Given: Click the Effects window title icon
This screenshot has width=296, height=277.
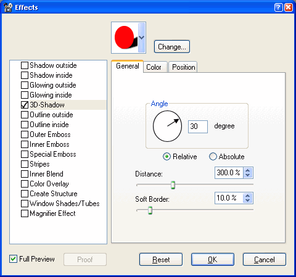Looking at the screenshot, I should point(8,7).
